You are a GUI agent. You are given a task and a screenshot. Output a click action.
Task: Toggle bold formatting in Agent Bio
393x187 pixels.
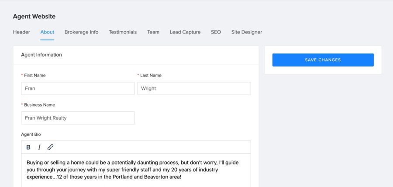28,147
